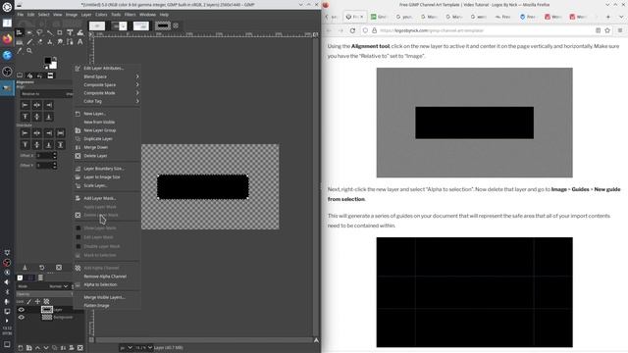
Task: Select the top Layer thumbnail
Action: (x=47, y=310)
